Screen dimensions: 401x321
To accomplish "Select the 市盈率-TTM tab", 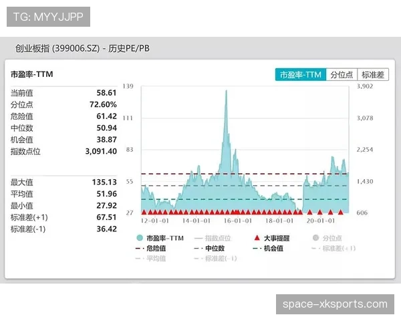I will point(301,75).
